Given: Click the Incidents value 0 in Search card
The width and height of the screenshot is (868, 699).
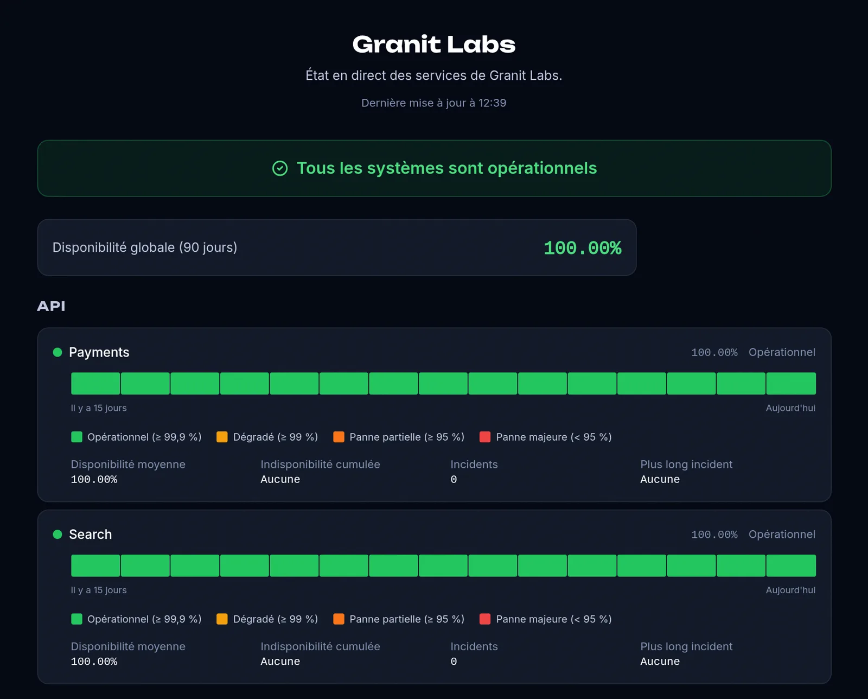Looking at the screenshot, I should point(454,662).
